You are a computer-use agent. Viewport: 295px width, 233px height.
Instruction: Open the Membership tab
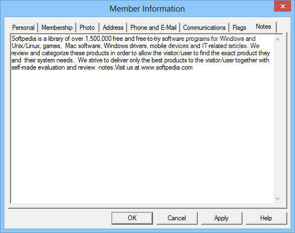[57, 28]
